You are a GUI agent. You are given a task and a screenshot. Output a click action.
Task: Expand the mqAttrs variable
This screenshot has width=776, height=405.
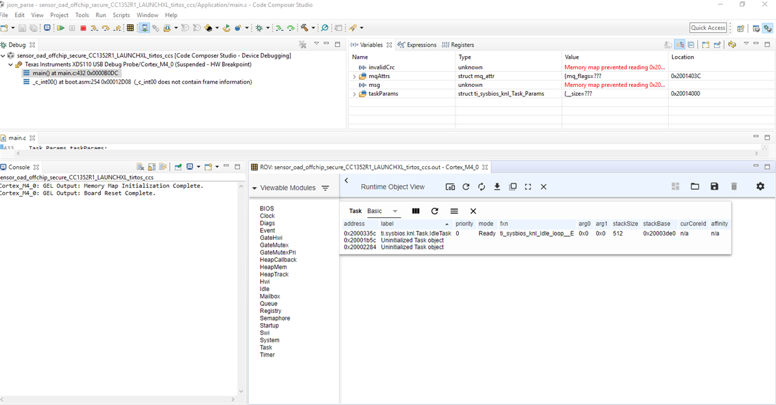(355, 76)
